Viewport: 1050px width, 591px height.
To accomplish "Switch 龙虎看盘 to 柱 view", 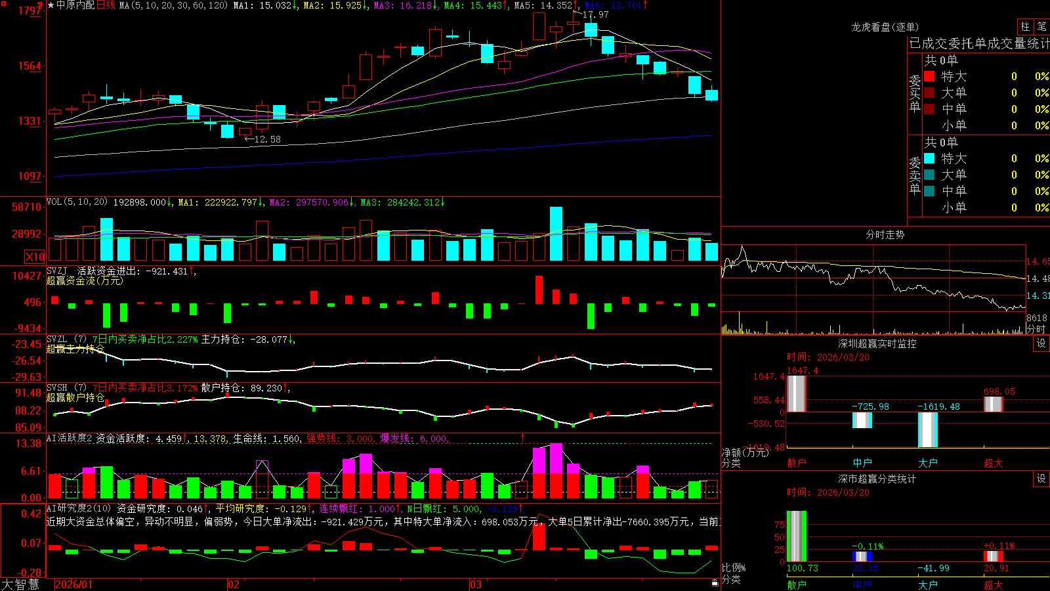I will pyautogui.click(x=1025, y=26).
